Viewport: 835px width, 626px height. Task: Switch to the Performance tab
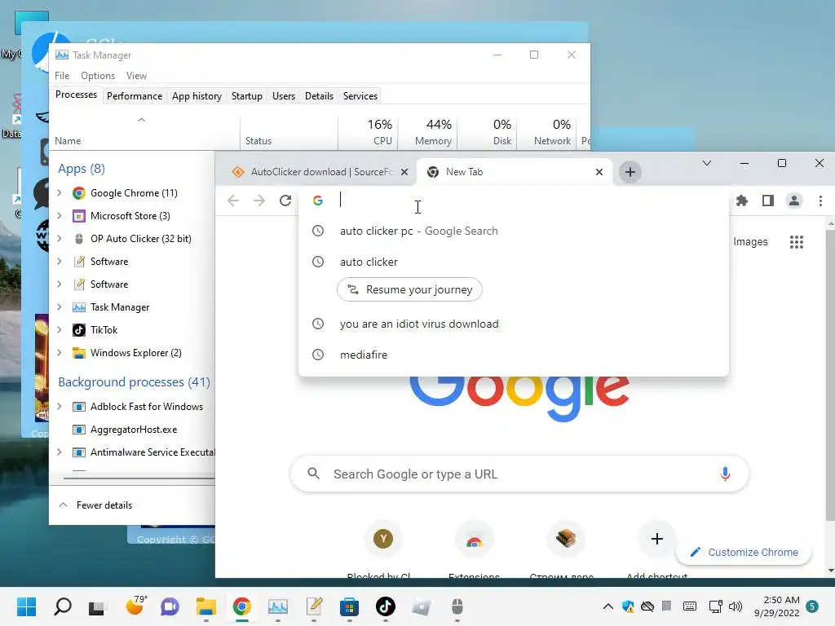pyautogui.click(x=135, y=96)
